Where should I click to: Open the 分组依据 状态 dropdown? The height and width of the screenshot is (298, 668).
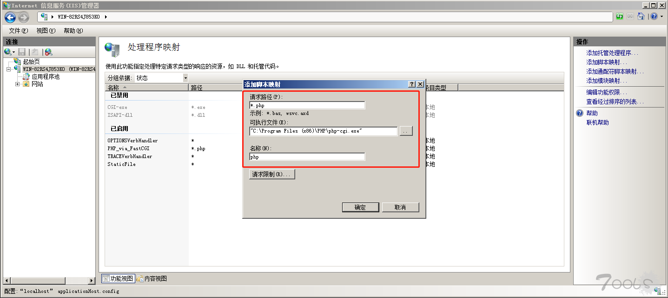(x=185, y=78)
